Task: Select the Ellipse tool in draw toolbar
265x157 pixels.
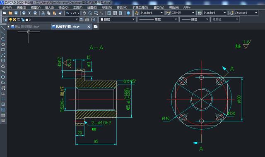Action: (x=3, y=77)
